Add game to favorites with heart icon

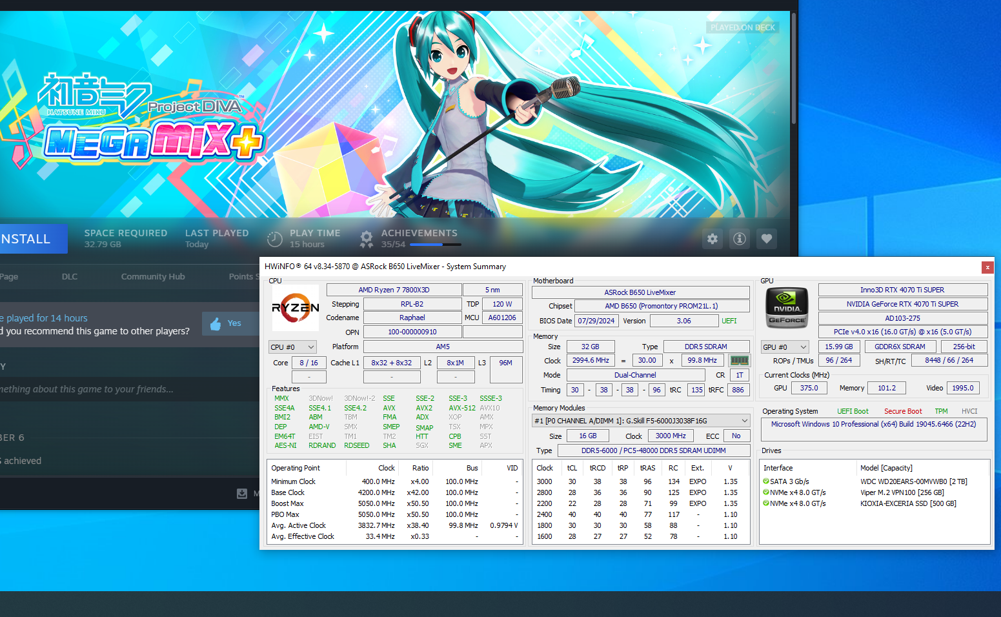click(767, 239)
